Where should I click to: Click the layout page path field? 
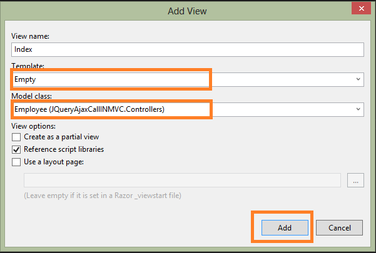pyautogui.click(x=182, y=181)
